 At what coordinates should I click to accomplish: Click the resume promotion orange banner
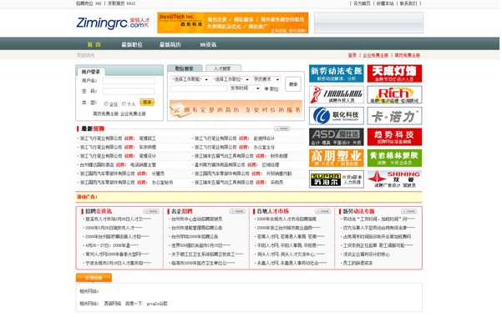(236, 109)
